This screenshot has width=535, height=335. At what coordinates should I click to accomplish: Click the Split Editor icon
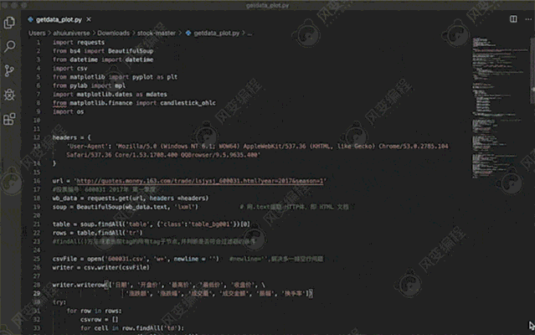tap(513, 19)
